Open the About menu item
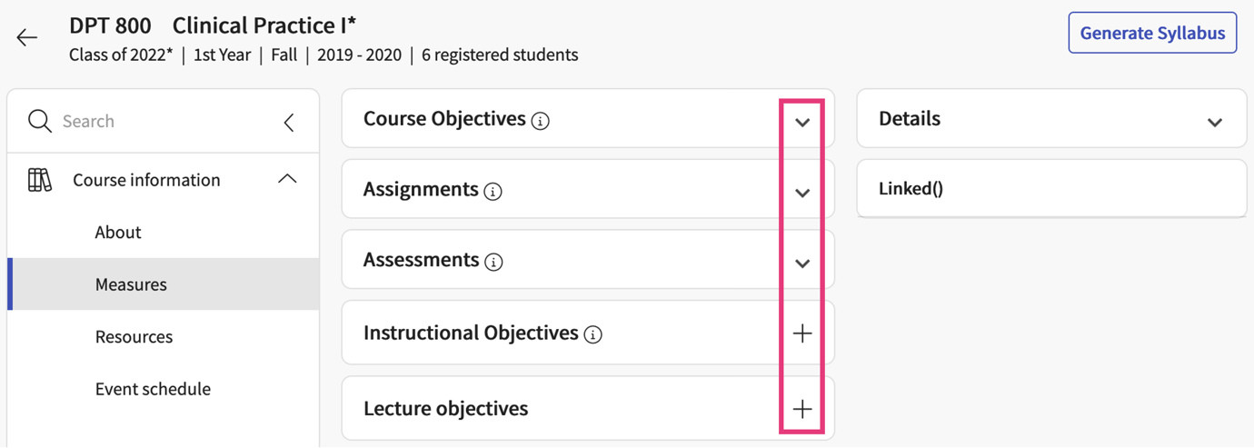1254x448 pixels. tap(118, 232)
